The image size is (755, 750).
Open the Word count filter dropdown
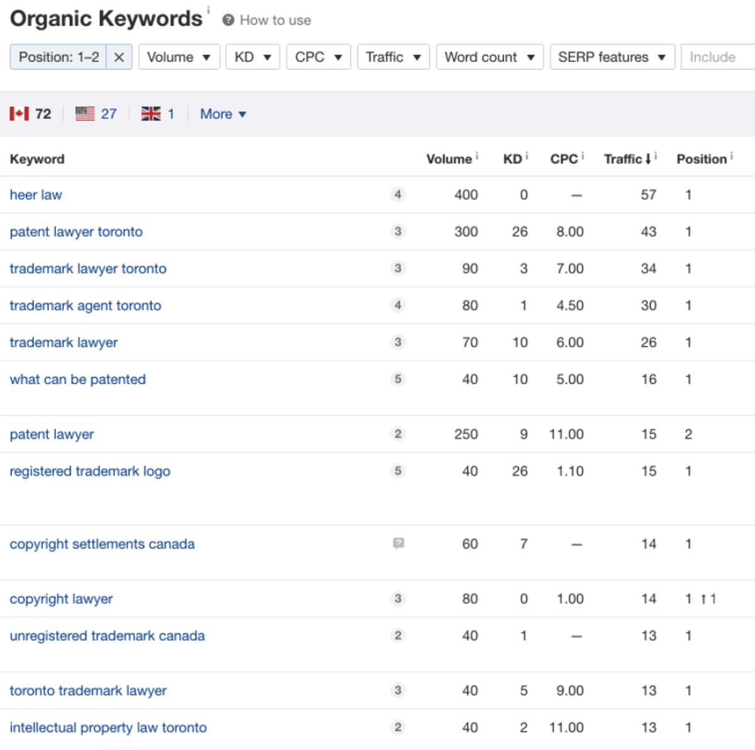coord(489,57)
